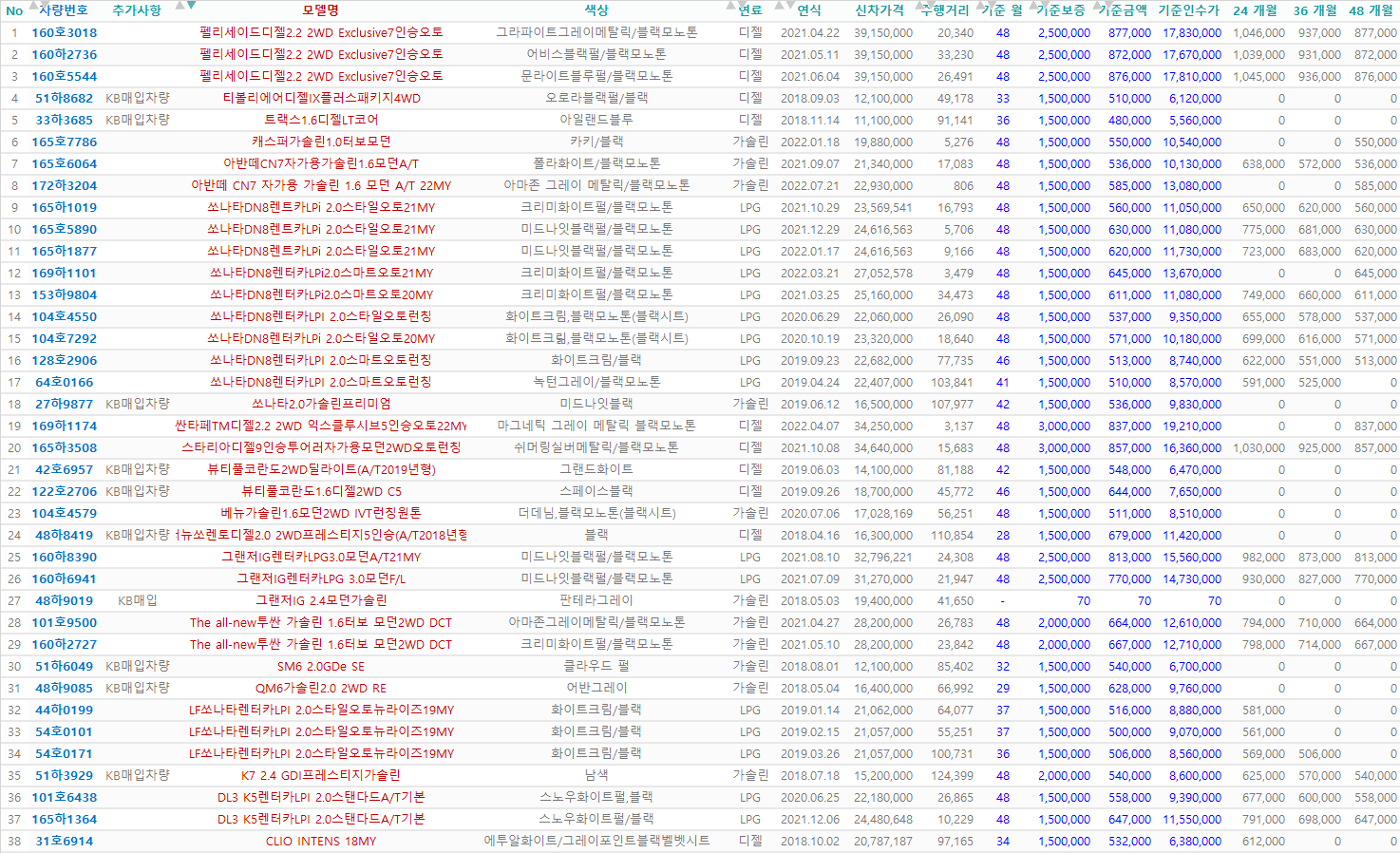Click ascending sort arrow beside 기준금액 header
Screen dimensions: 1400x853
tap(1099, 5)
